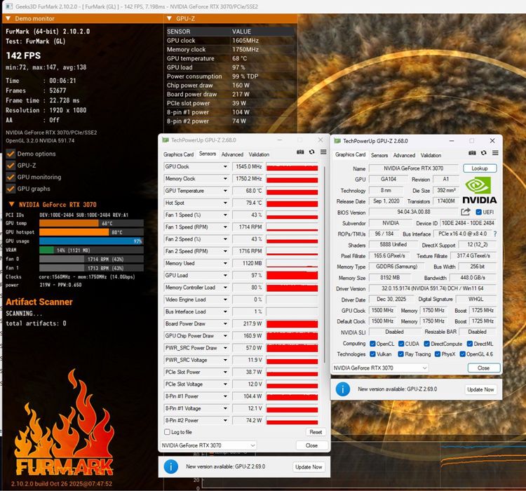Viewport: 526px width, 491px height.
Task: Click the Close button in the Sensors window
Action: (x=311, y=445)
